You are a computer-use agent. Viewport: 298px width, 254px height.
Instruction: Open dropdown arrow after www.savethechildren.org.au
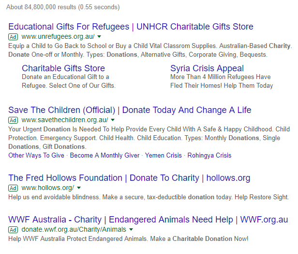tap(113, 120)
